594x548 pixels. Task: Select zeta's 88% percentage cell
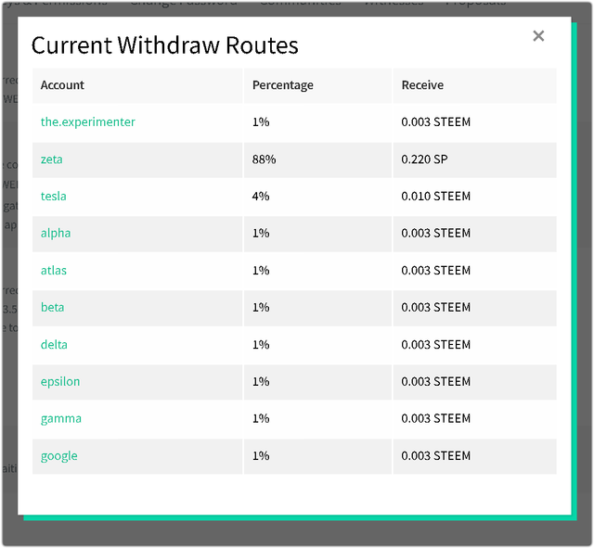(x=264, y=159)
